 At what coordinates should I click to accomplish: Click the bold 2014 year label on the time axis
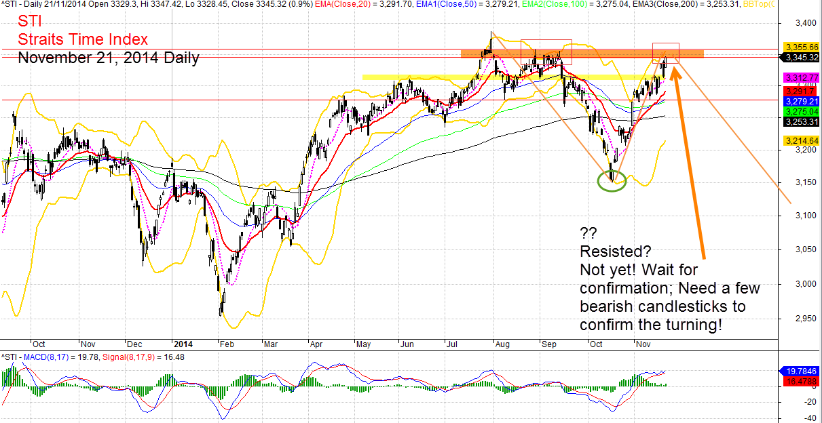coord(183,344)
